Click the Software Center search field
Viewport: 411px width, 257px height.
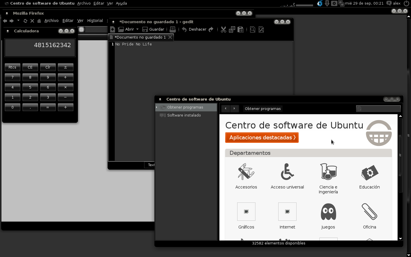coord(378,109)
